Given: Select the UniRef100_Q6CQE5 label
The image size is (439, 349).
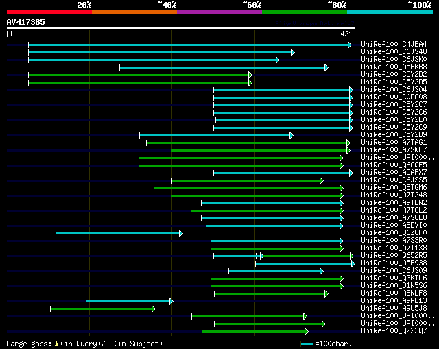Looking at the screenshot, I should click(x=394, y=165).
